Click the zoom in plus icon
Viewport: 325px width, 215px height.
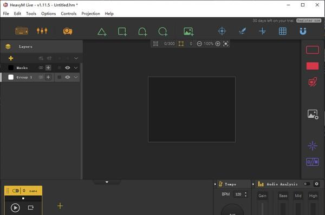coord(218,44)
